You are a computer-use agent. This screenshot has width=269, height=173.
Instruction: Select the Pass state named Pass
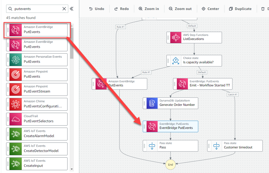point(171,146)
